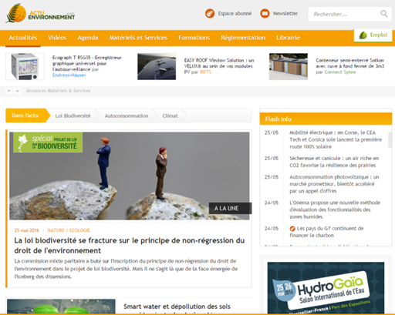Click into the Rechercher search field
The height and width of the screenshot is (315, 395).
click(x=345, y=14)
